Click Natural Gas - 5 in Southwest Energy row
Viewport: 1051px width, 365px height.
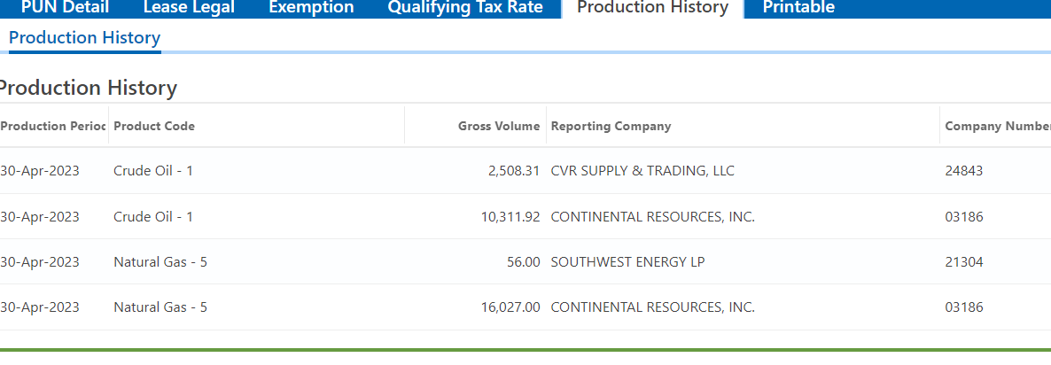coord(160,262)
